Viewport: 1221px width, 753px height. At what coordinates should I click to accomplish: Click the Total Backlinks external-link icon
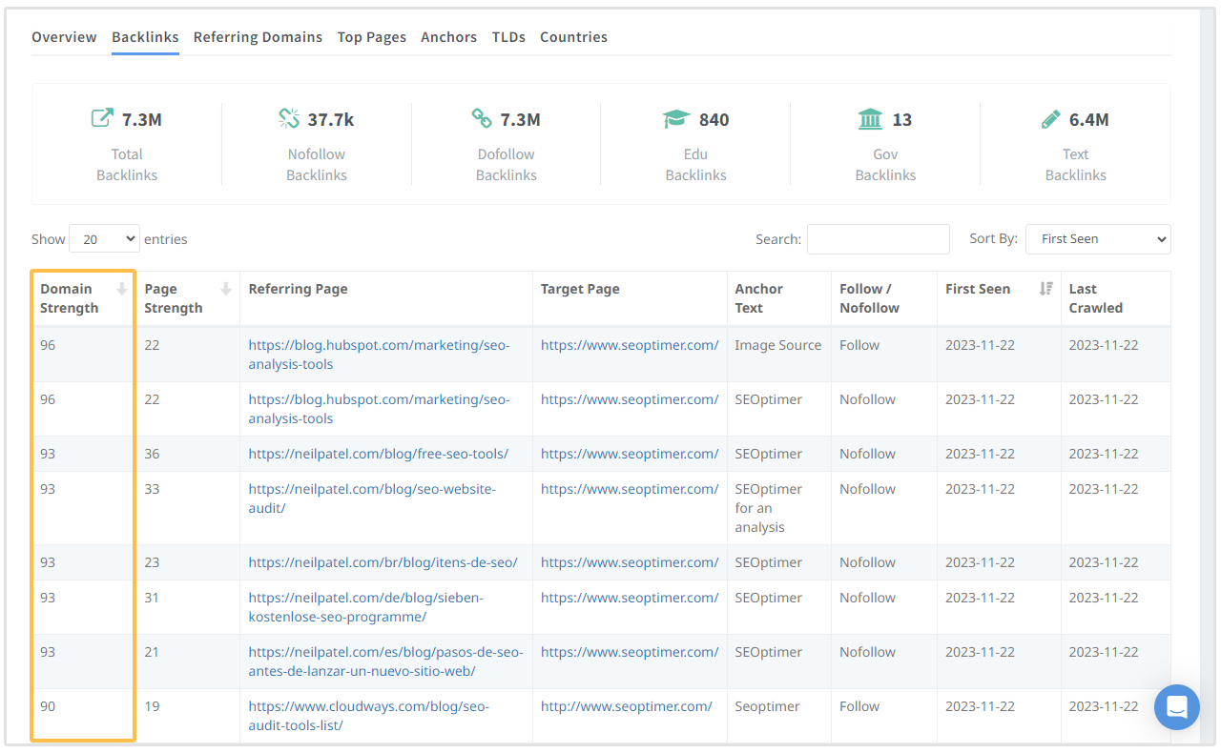[101, 118]
